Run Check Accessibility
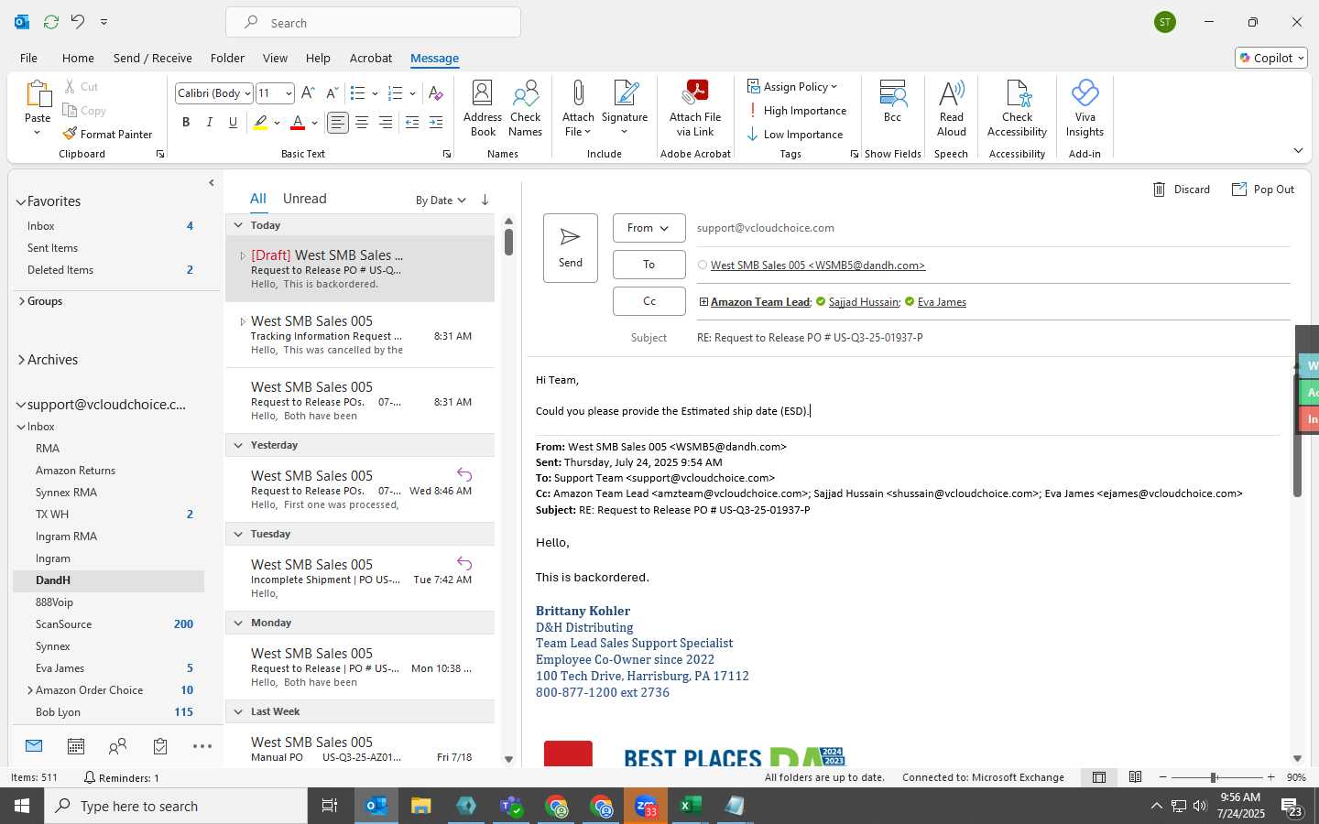1319x824 pixels. (x=1017, y=108)
